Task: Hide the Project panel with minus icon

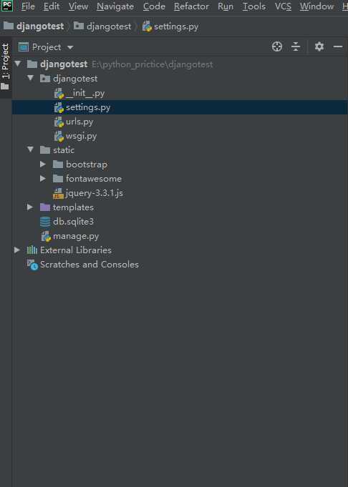Action: 338,47
